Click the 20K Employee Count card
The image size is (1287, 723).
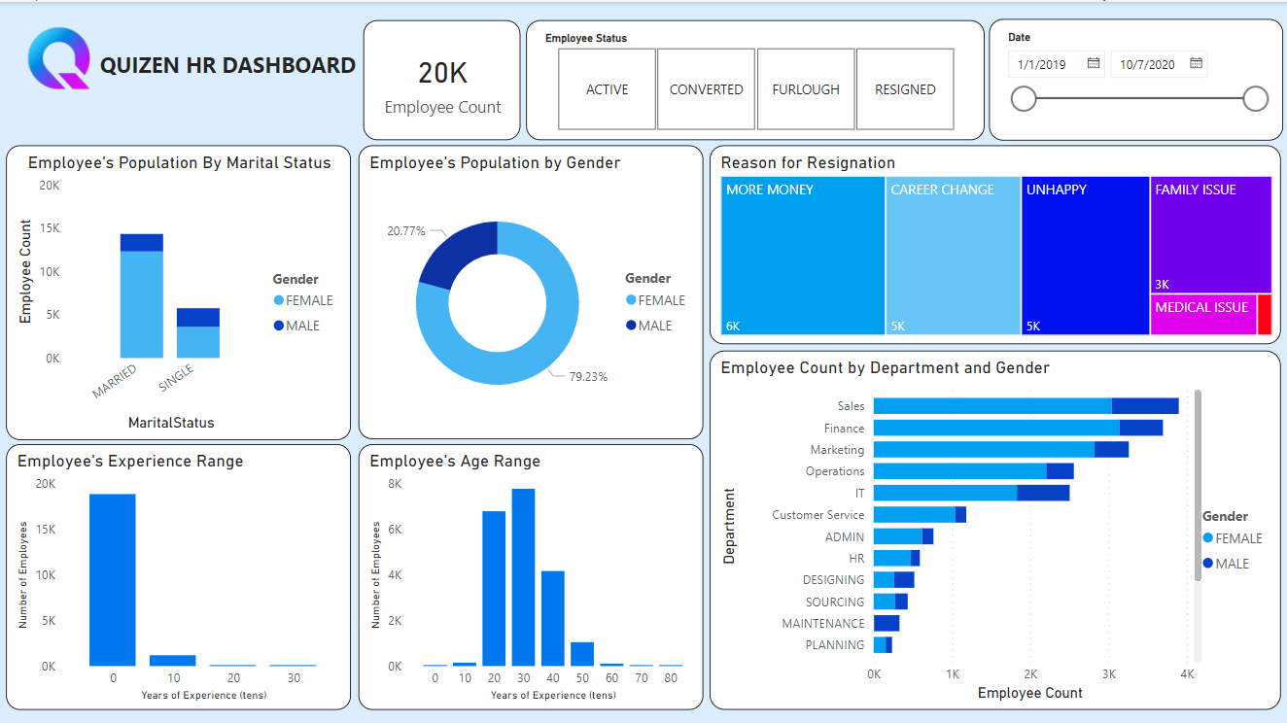pos(441,80)
